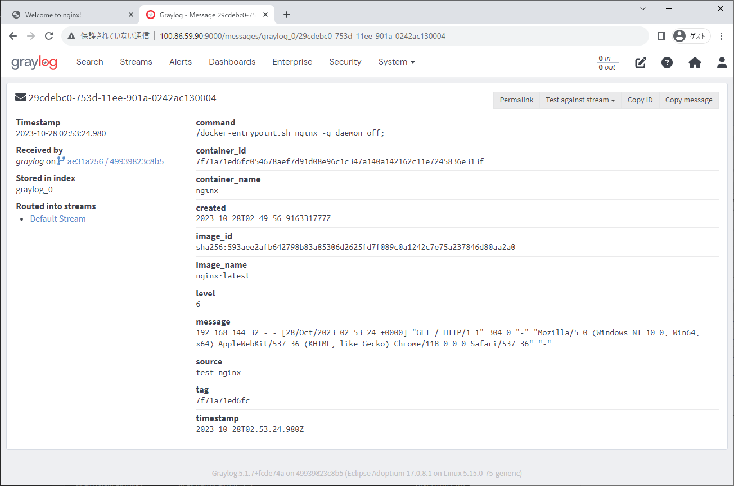Expand the System menu in the navbar
The height and width of the screenshot is (486, 734).
click(x=396, y=62)
